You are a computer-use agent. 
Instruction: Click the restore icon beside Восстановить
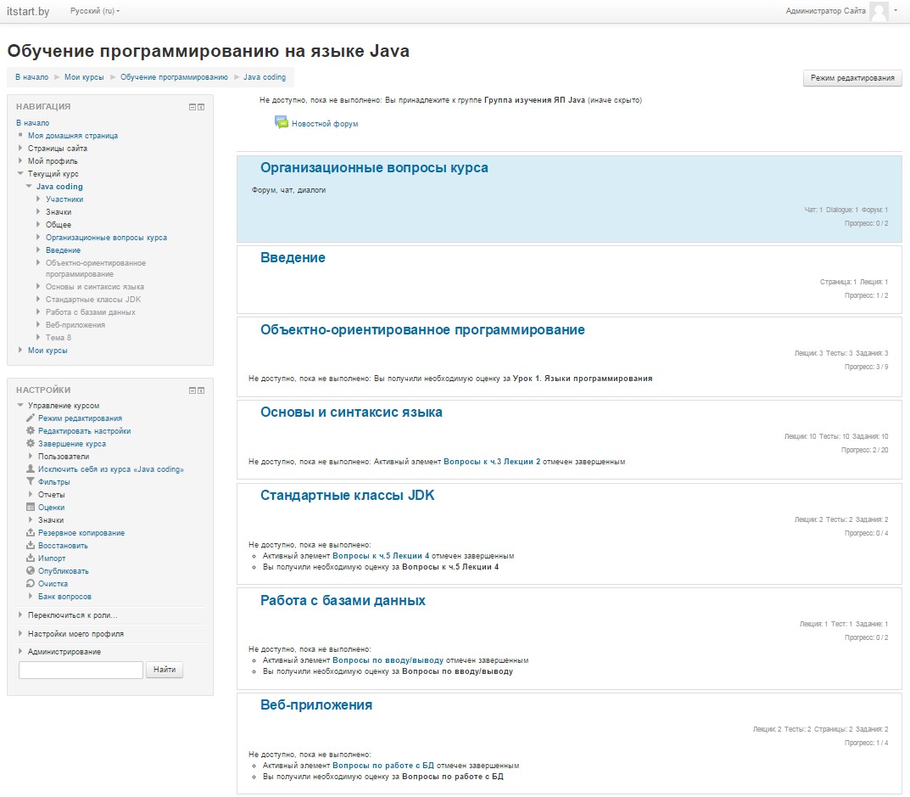(x=31, y=546)
